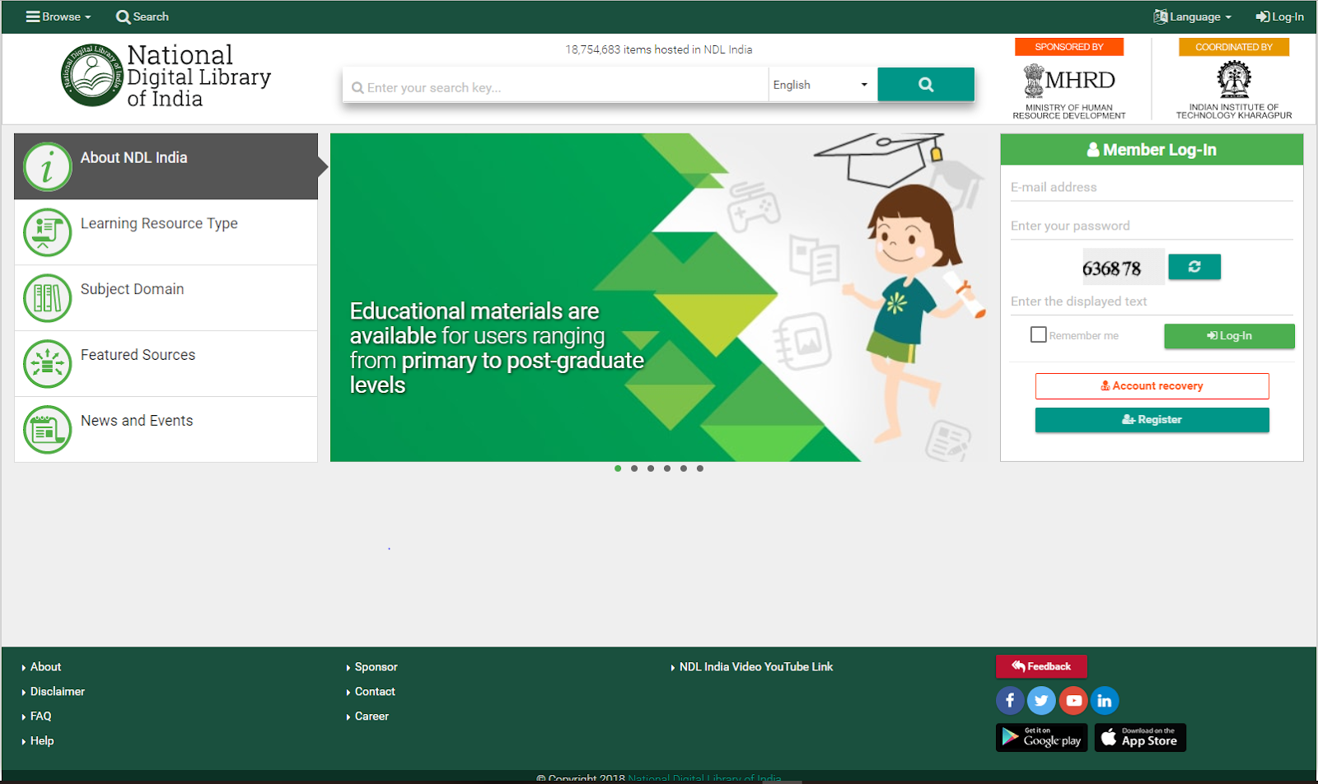Go to the second carousel slide dot
Screen dimensions: 1318x784
[x=634, y=469]
